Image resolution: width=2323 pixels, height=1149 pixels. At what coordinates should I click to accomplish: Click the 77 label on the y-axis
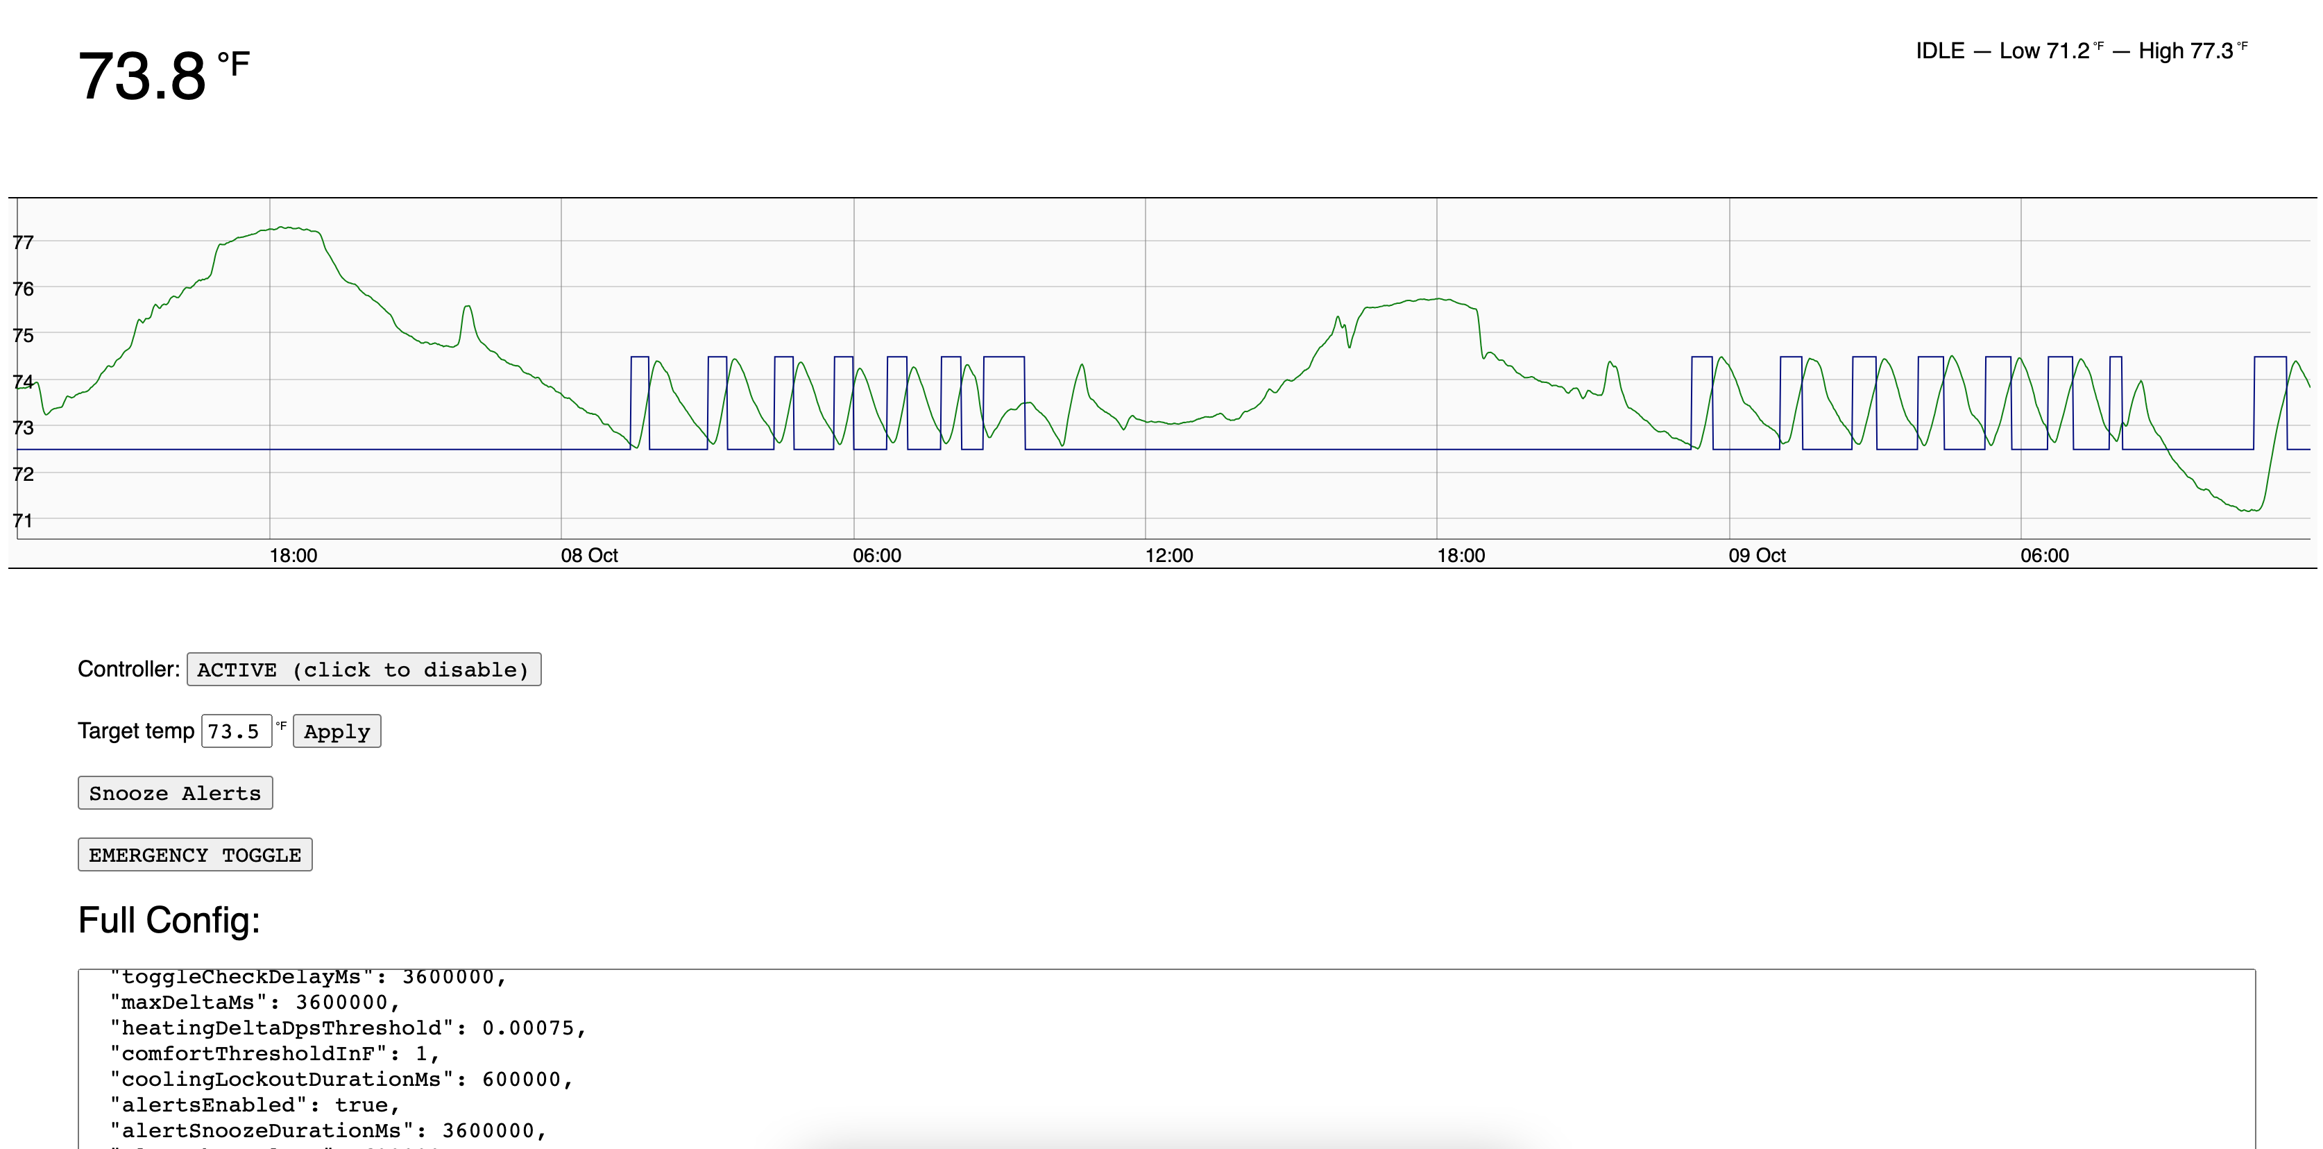[24, 243]
